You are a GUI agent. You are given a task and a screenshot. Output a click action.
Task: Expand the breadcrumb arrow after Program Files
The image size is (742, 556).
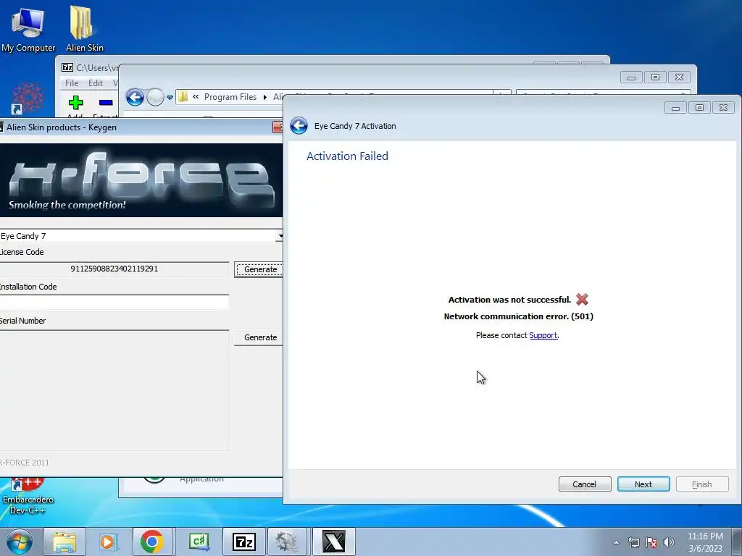pyautogui.click(x=265, y=97)
